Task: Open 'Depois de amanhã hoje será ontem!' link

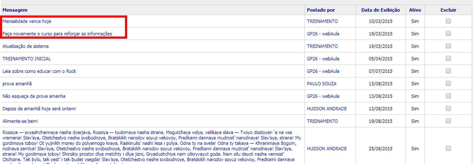Action: pos(39,109)
